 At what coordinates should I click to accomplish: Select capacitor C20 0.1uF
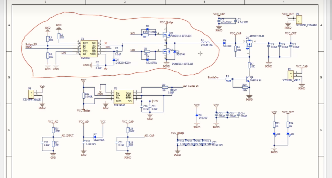42,142
